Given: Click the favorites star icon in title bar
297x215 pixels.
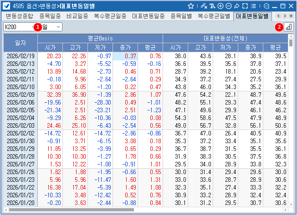Looking at the screenshot, I should (x=191, y=6).
